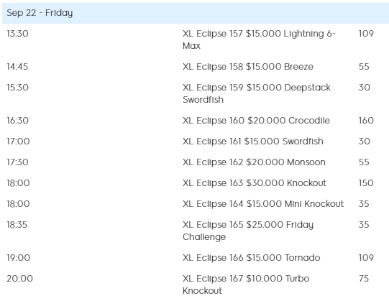The width and height of the screenshot is (389, 301).
Task: Click the 75 buy-in for Turbo Knockout
Action: point(364,279)
